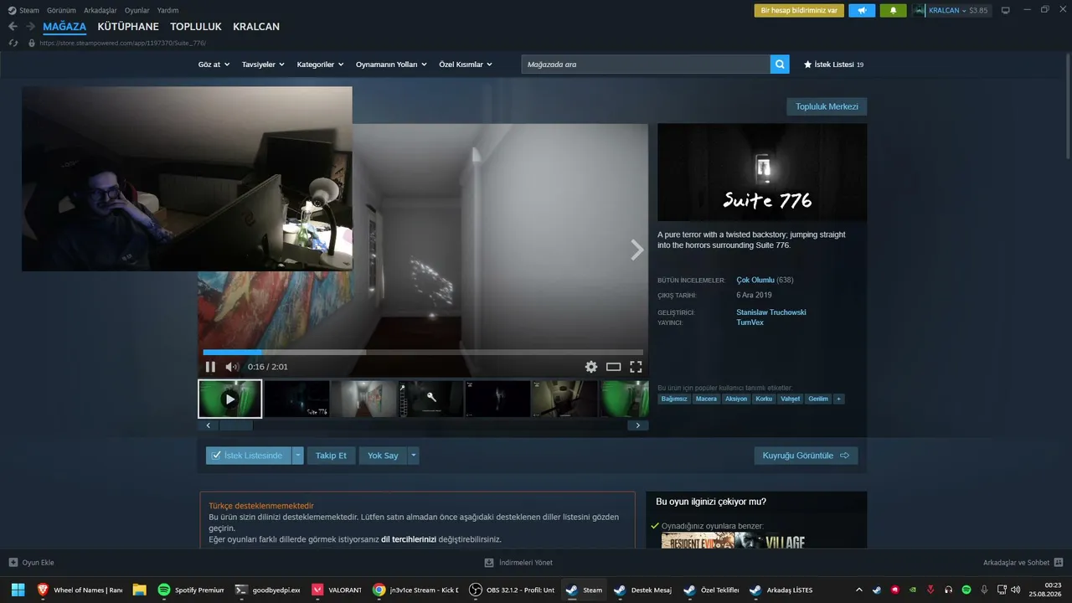Expand more tags with the plus button
Image resolution: width=1072 pixels, height=603 pixels.
pos(838,399)
